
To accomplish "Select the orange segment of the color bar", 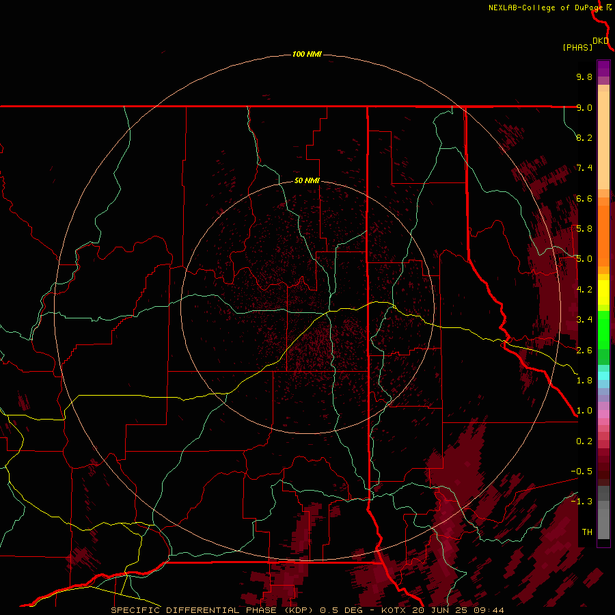I will coord(603,235).
